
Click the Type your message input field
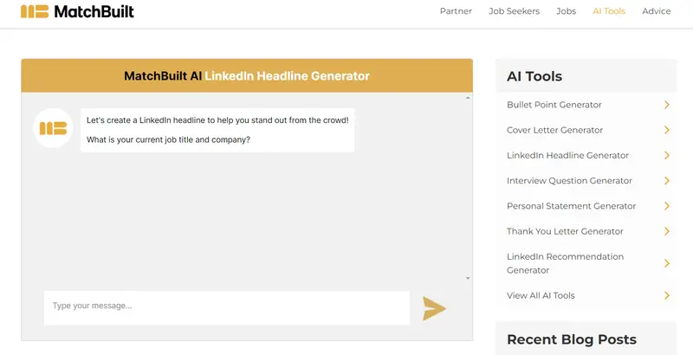pyautogui.click(x=226, y=307)
